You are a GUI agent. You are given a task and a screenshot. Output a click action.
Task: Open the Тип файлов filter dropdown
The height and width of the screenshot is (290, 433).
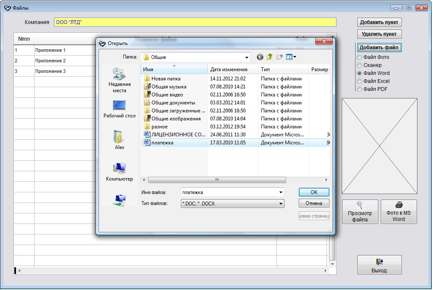point(281,204)
